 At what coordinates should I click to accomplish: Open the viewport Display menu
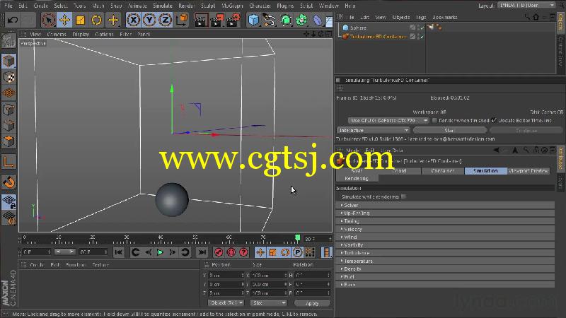coord(81,34)
